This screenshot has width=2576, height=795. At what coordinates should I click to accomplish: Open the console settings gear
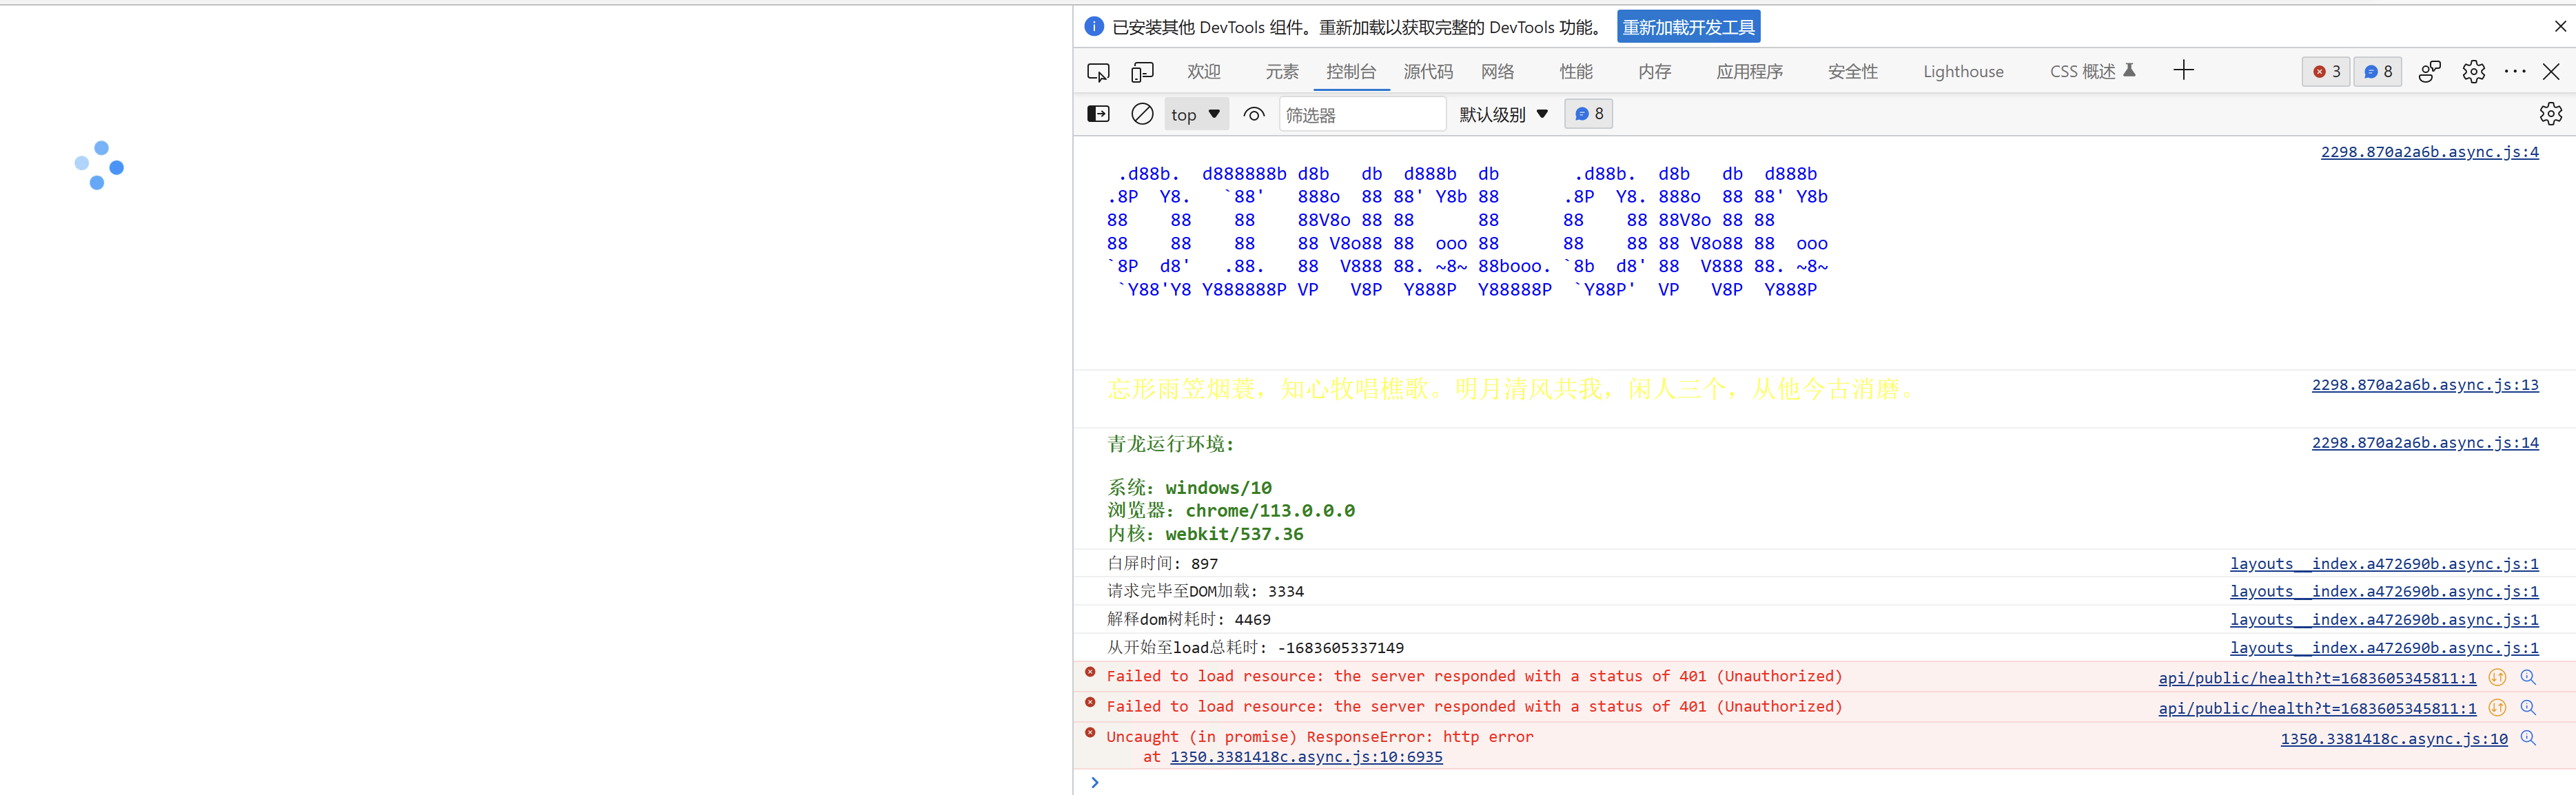[x=2550, y=113]
